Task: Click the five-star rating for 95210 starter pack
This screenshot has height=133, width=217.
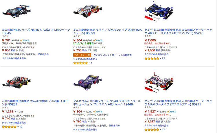Action: (x=152, y=58)
